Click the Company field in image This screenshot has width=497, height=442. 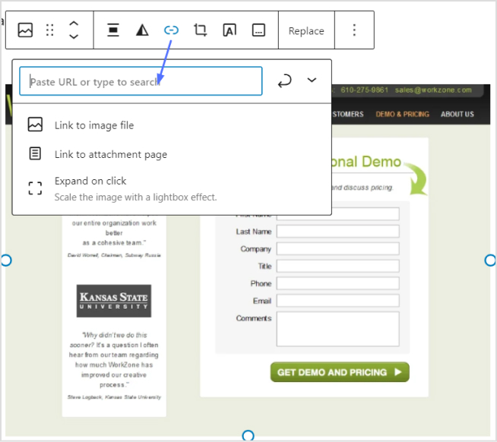[x=338, y=249]
